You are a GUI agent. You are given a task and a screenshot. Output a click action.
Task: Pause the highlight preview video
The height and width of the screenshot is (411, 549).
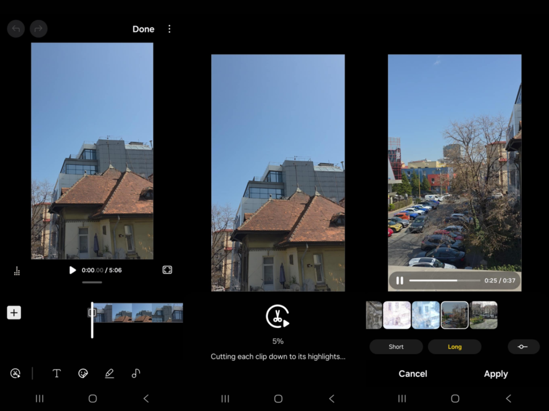[399, 280]
